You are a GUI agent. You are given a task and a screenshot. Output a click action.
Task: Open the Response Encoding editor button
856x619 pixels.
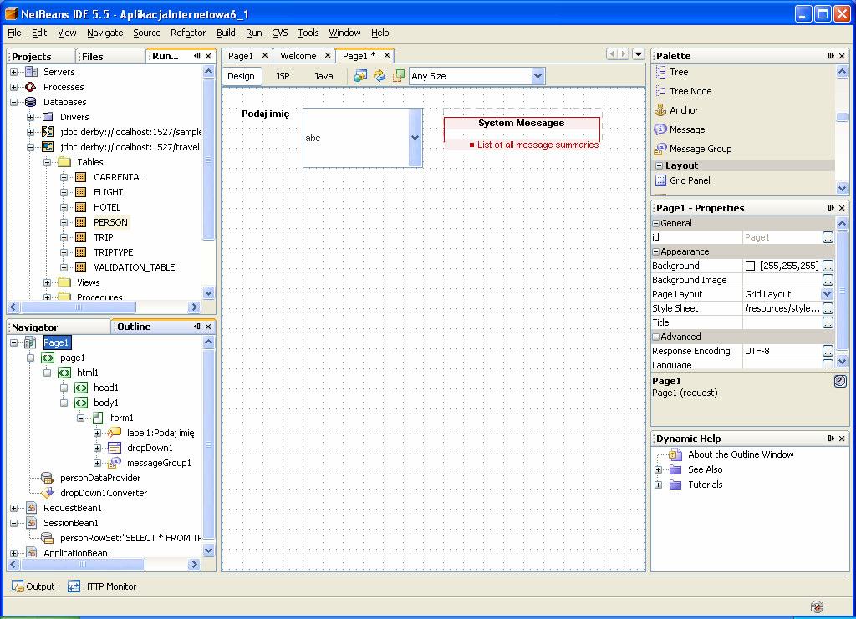pos(828,351)
